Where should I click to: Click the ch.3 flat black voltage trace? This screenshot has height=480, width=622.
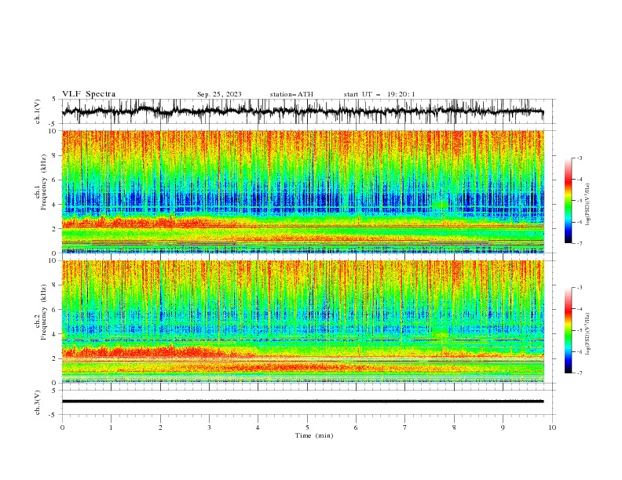click(x=302, y=402)
